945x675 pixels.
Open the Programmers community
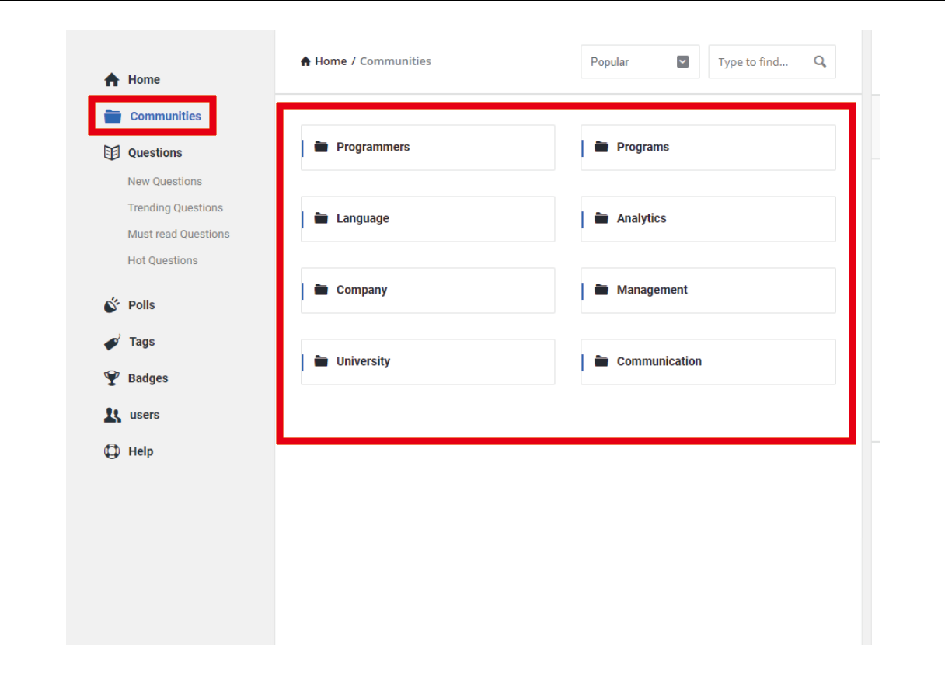[428, 148]
